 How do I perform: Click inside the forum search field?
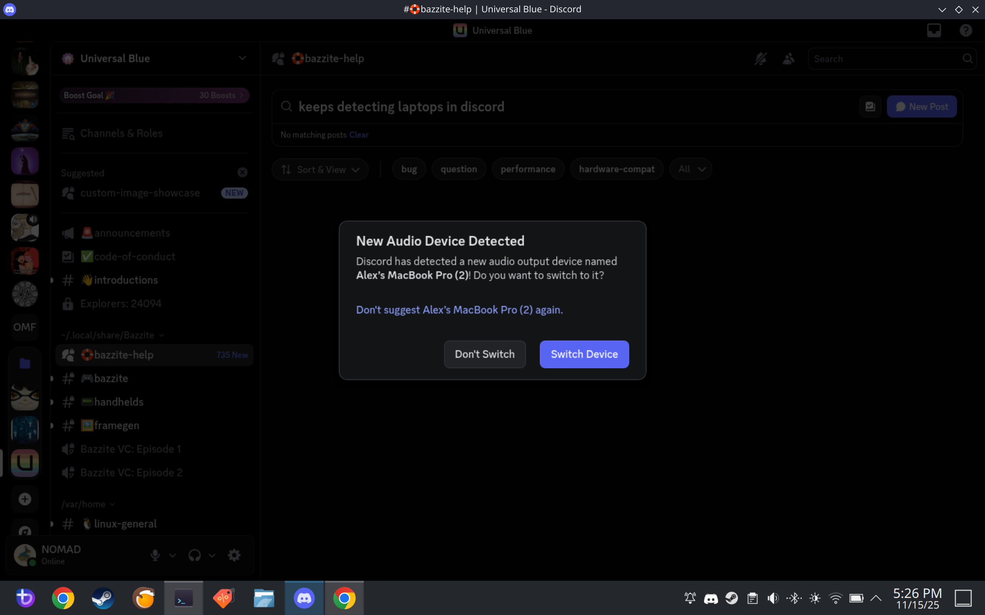pos(488,106)
